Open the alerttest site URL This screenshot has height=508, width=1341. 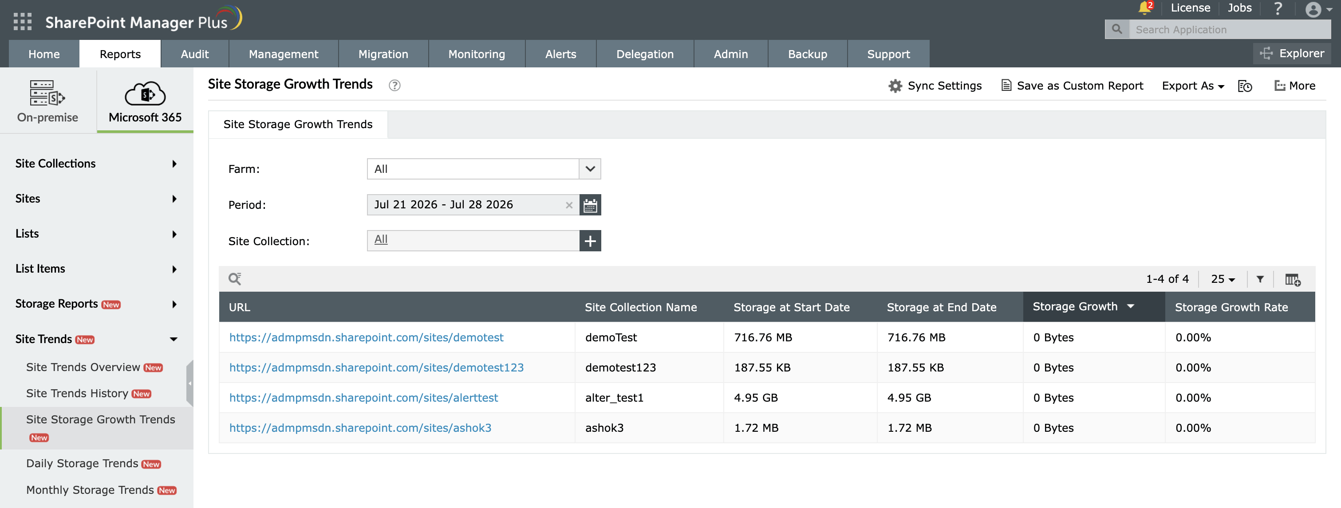(364, 398)
